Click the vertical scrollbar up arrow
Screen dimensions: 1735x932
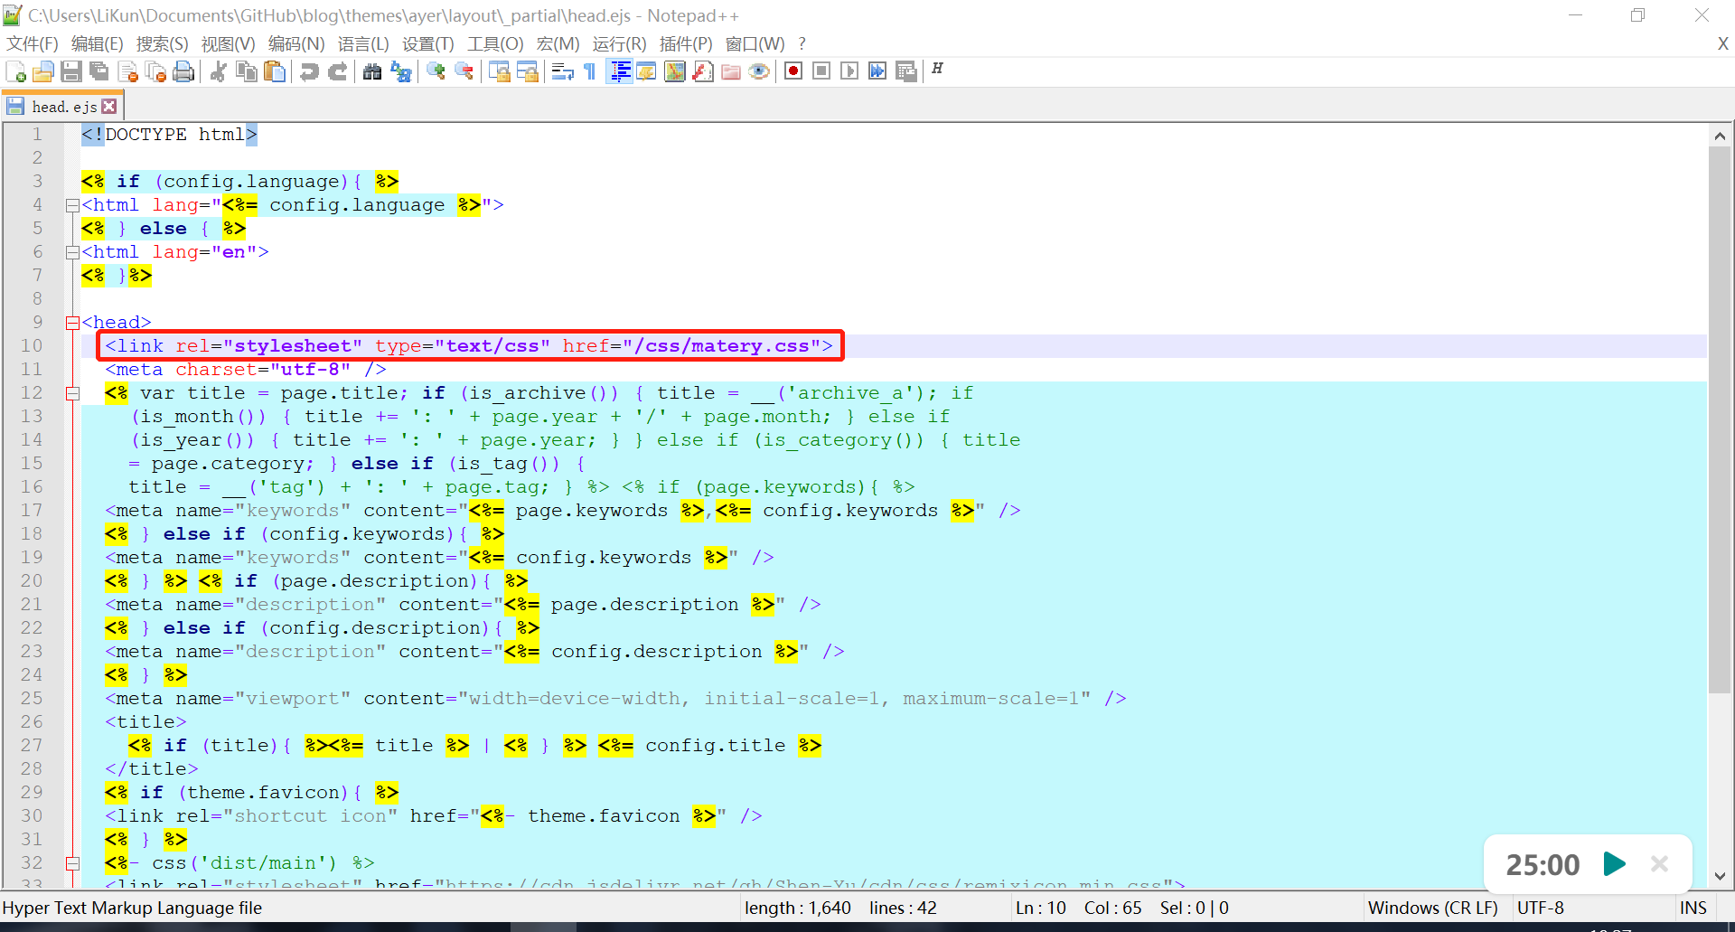pos(1720,136)
